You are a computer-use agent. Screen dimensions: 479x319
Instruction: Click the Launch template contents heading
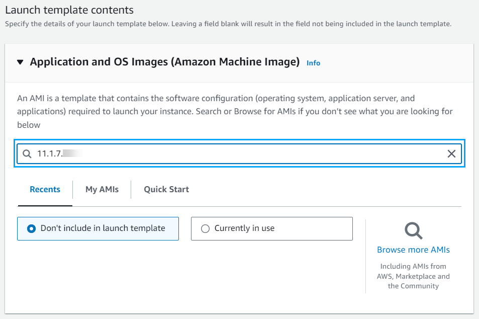(69, 10)
